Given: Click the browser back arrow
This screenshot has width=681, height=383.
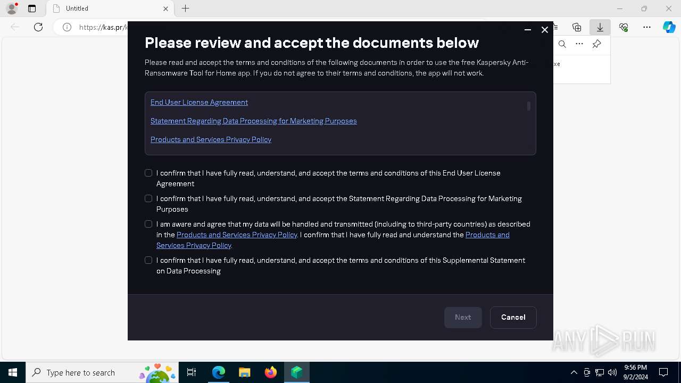Looking at the screenshot, I should coord(15,27).
